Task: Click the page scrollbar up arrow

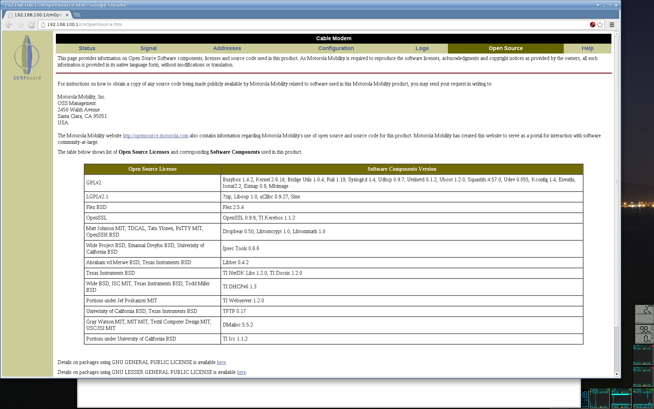Action: point(617,34)
